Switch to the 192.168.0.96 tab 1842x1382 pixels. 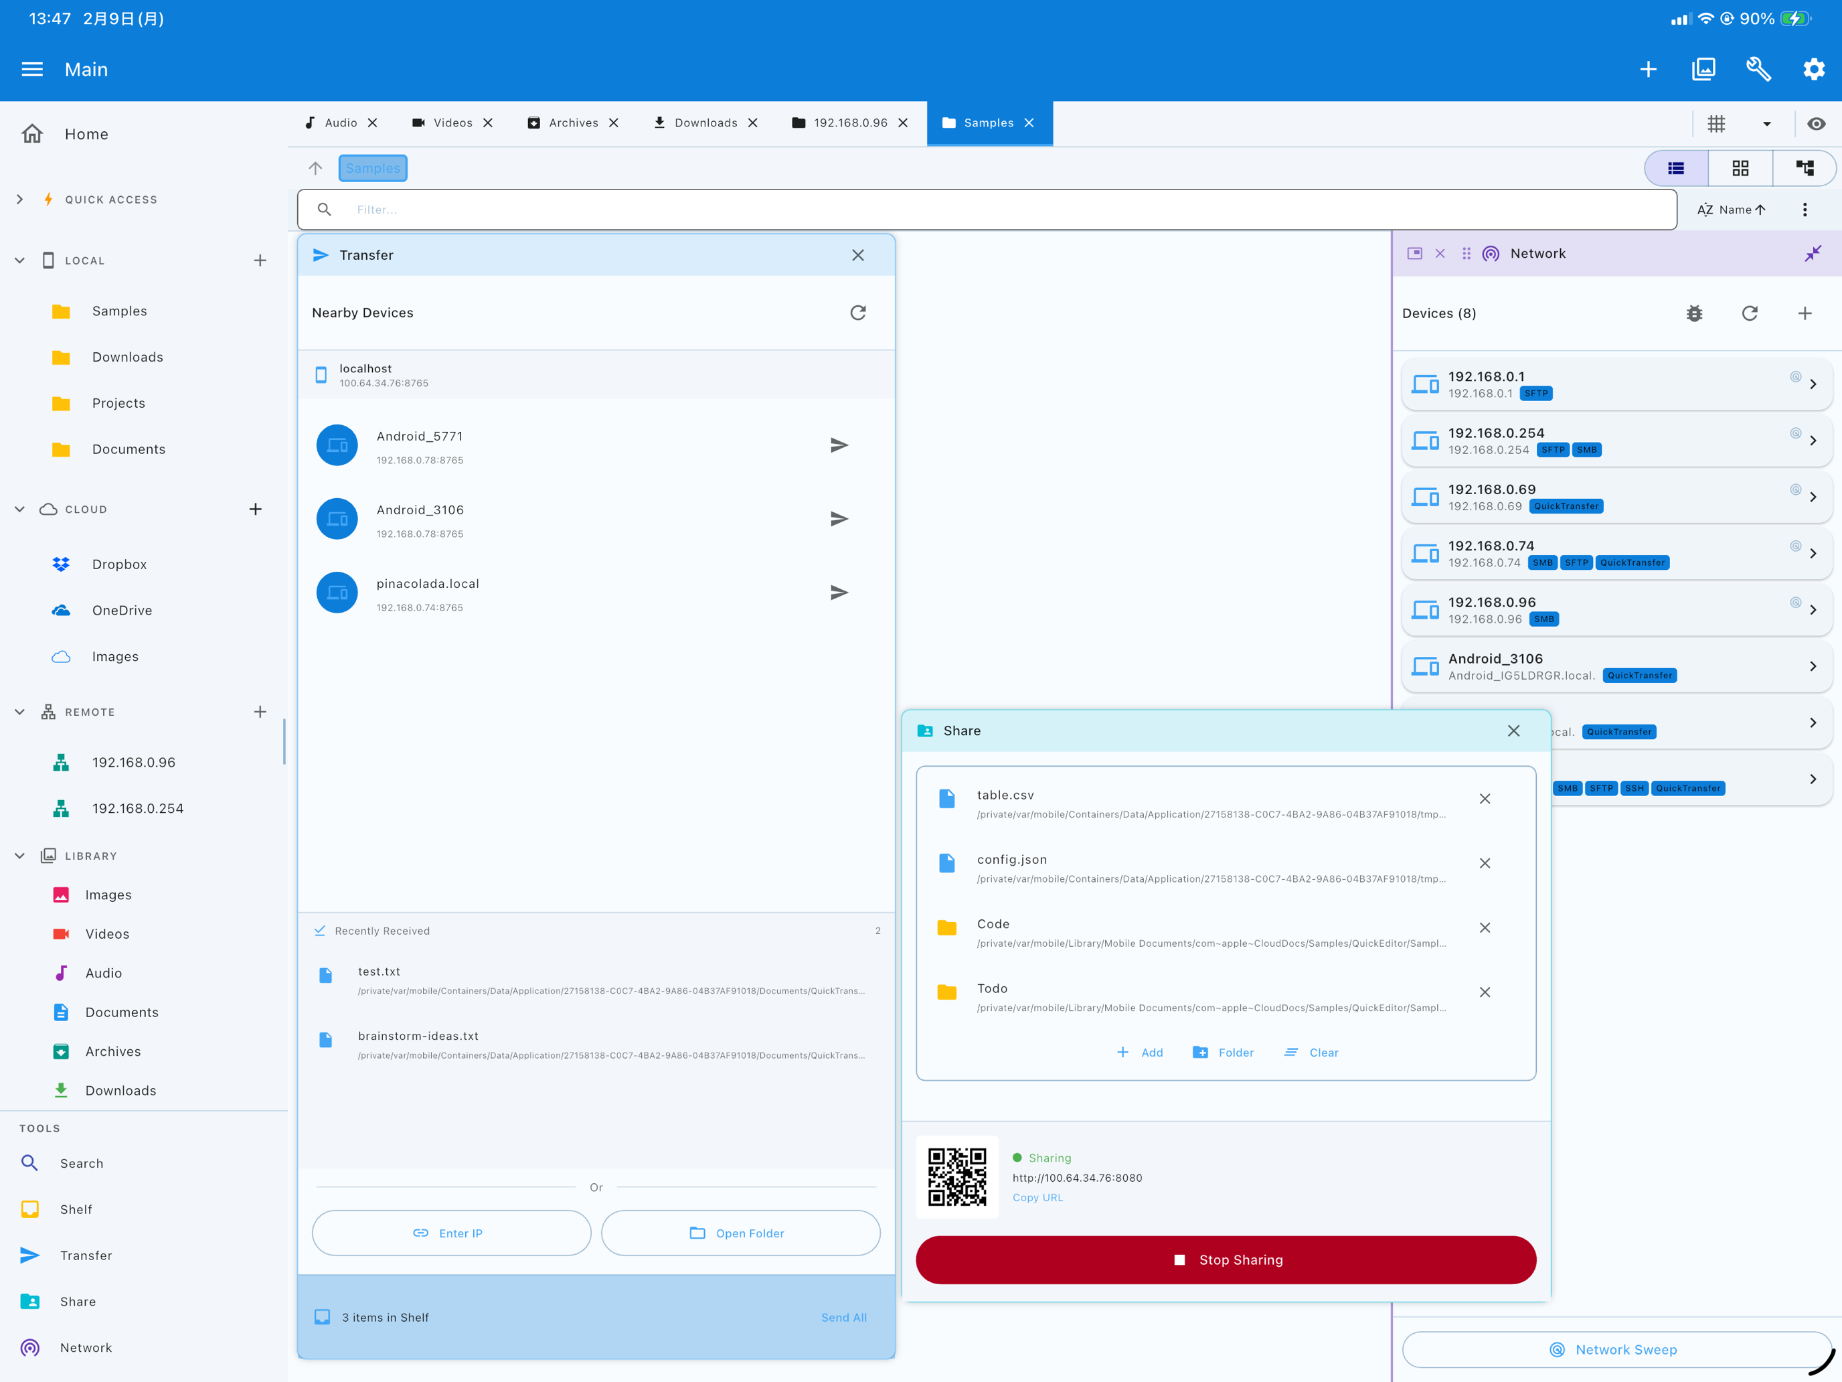coord(849,123)
